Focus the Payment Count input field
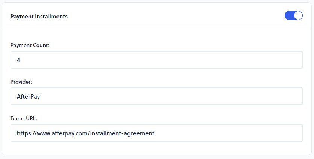This screenshot has height=159, width=314. 156,60
